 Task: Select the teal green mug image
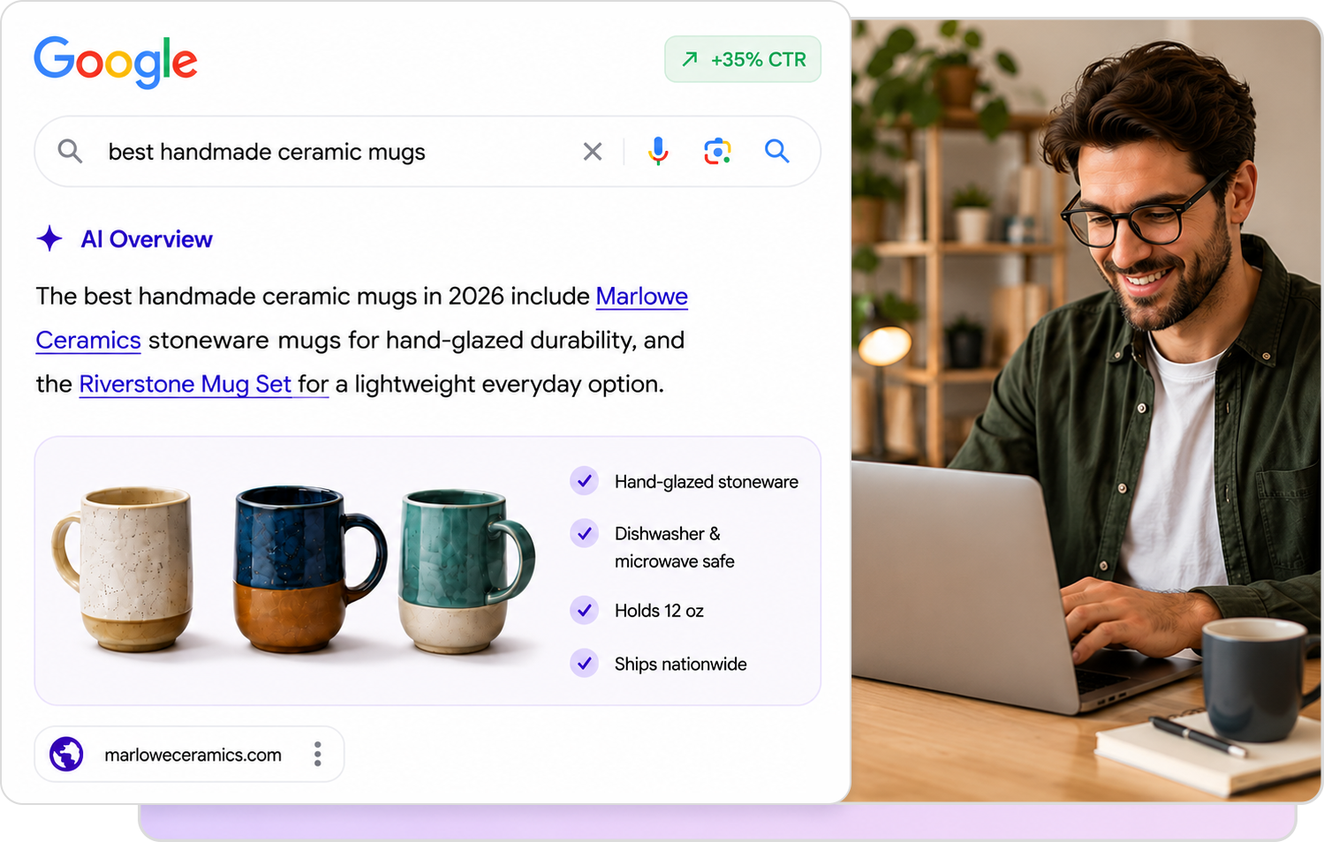click(x=466, y=571)
